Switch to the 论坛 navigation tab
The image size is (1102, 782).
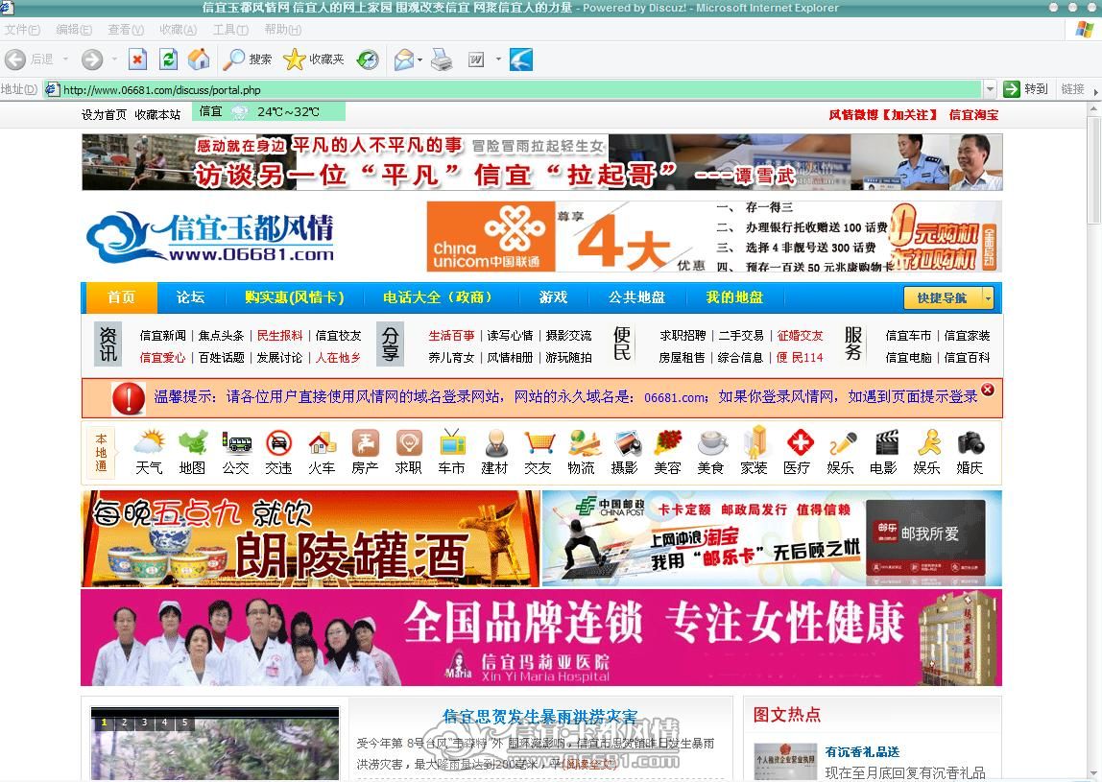pos(190,297)
